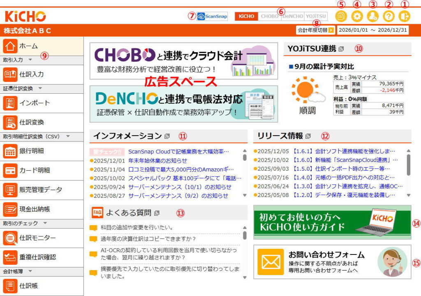The image size is (421, 296).
Task: Open 銀行明細 in the sidebar
Action: click(42, 150)
